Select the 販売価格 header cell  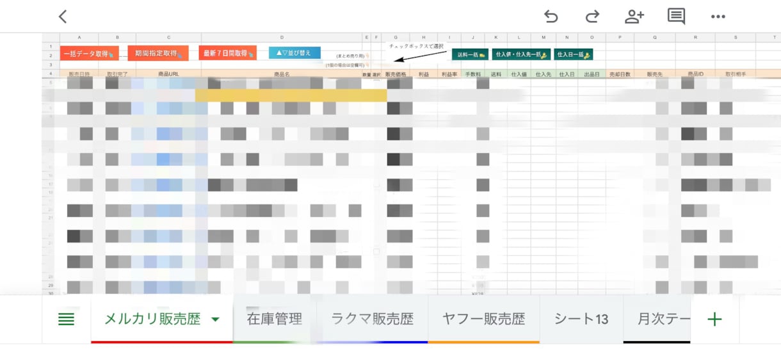pos(396,74)
